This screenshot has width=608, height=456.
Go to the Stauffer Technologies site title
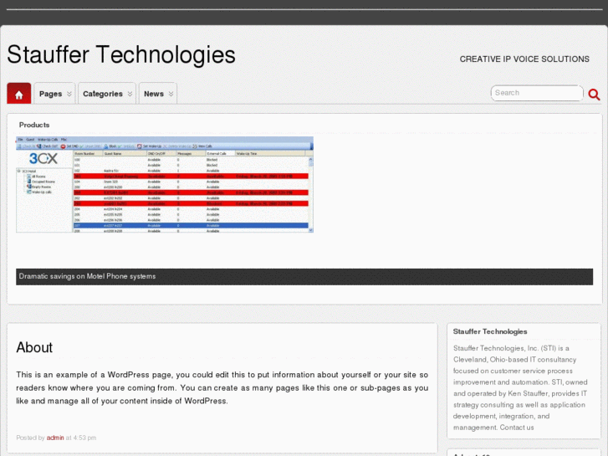click(121, 54)
